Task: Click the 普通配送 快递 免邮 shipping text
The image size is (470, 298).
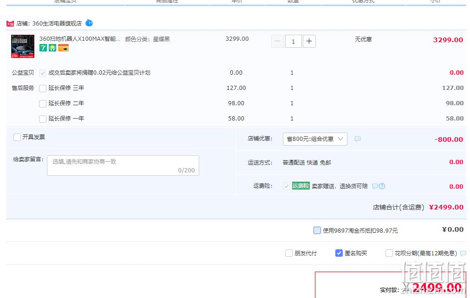Action: click(307, 163)
